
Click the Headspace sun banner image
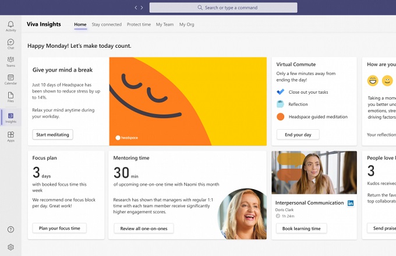pos(188,101)
